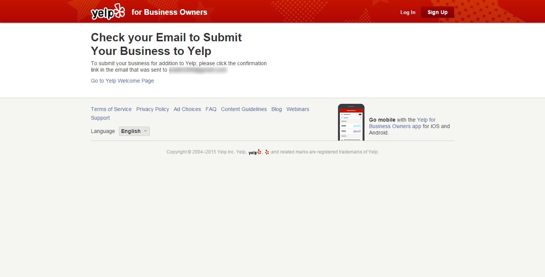Screen dimensions: 545x277
Task: Open the Log In page
Action: (408, 12)
